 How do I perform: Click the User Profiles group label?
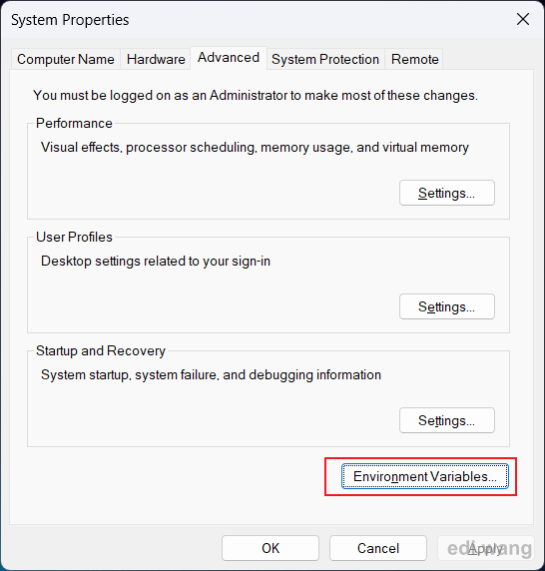click(74, 237)
